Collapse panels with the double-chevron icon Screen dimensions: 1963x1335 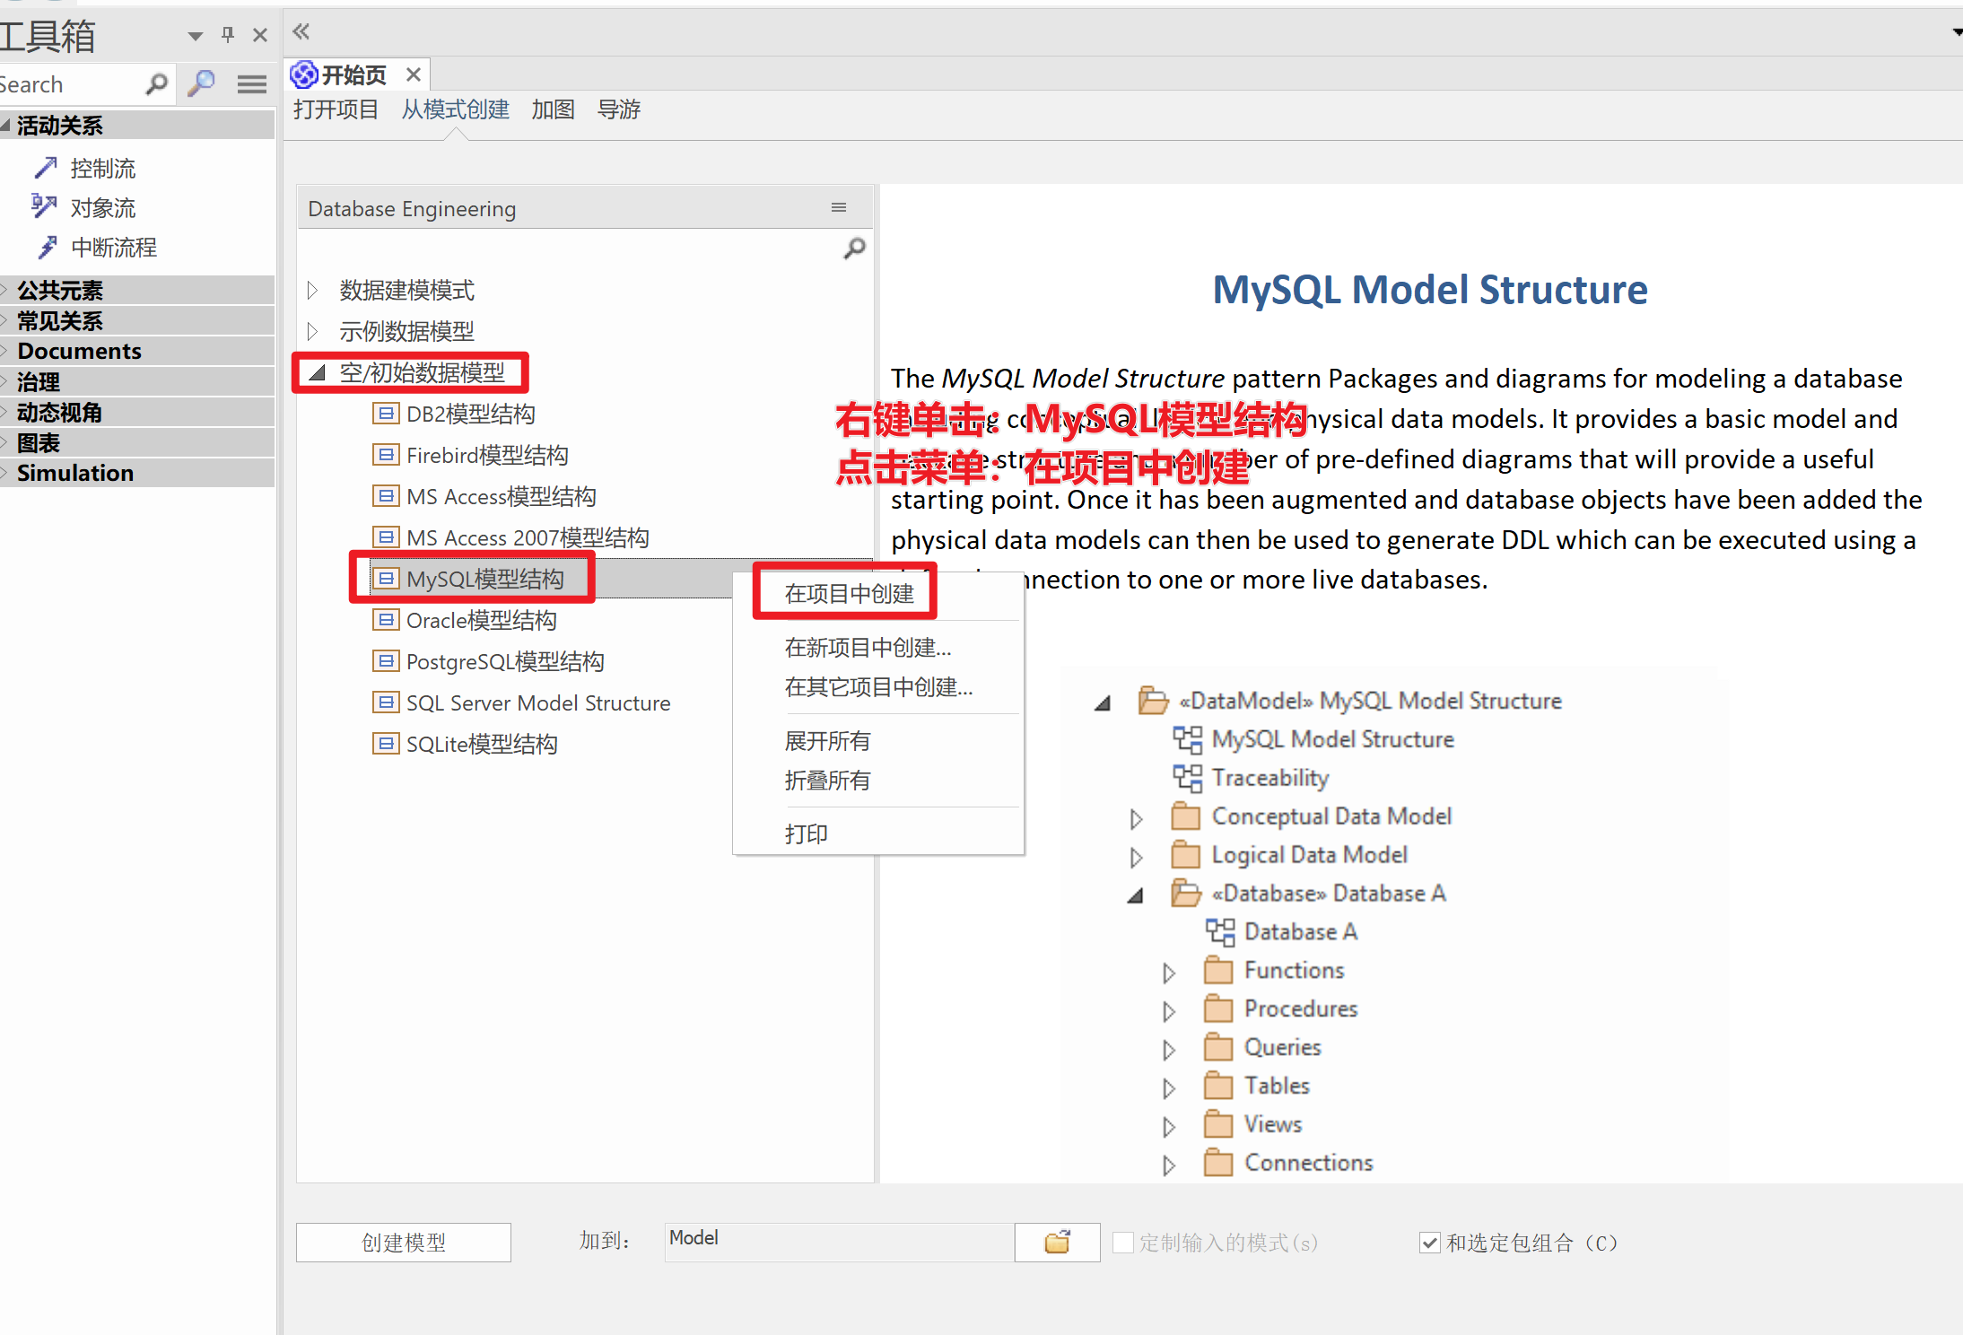point(301,32)
